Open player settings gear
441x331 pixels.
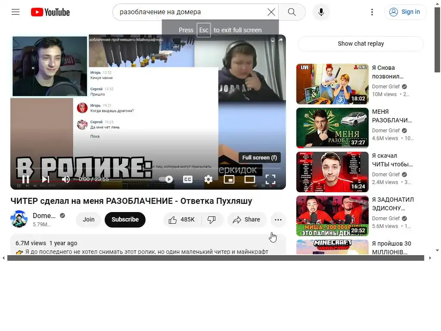[208, 179]
